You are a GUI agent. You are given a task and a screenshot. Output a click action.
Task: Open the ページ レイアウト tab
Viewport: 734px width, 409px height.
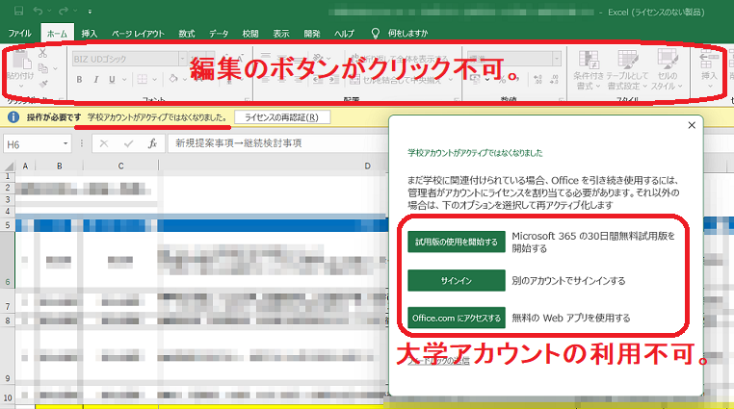[138, 33]
